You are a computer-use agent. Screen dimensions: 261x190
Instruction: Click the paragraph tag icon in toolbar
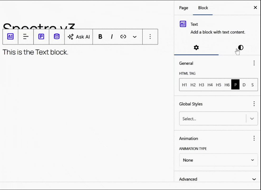[41, 37]
